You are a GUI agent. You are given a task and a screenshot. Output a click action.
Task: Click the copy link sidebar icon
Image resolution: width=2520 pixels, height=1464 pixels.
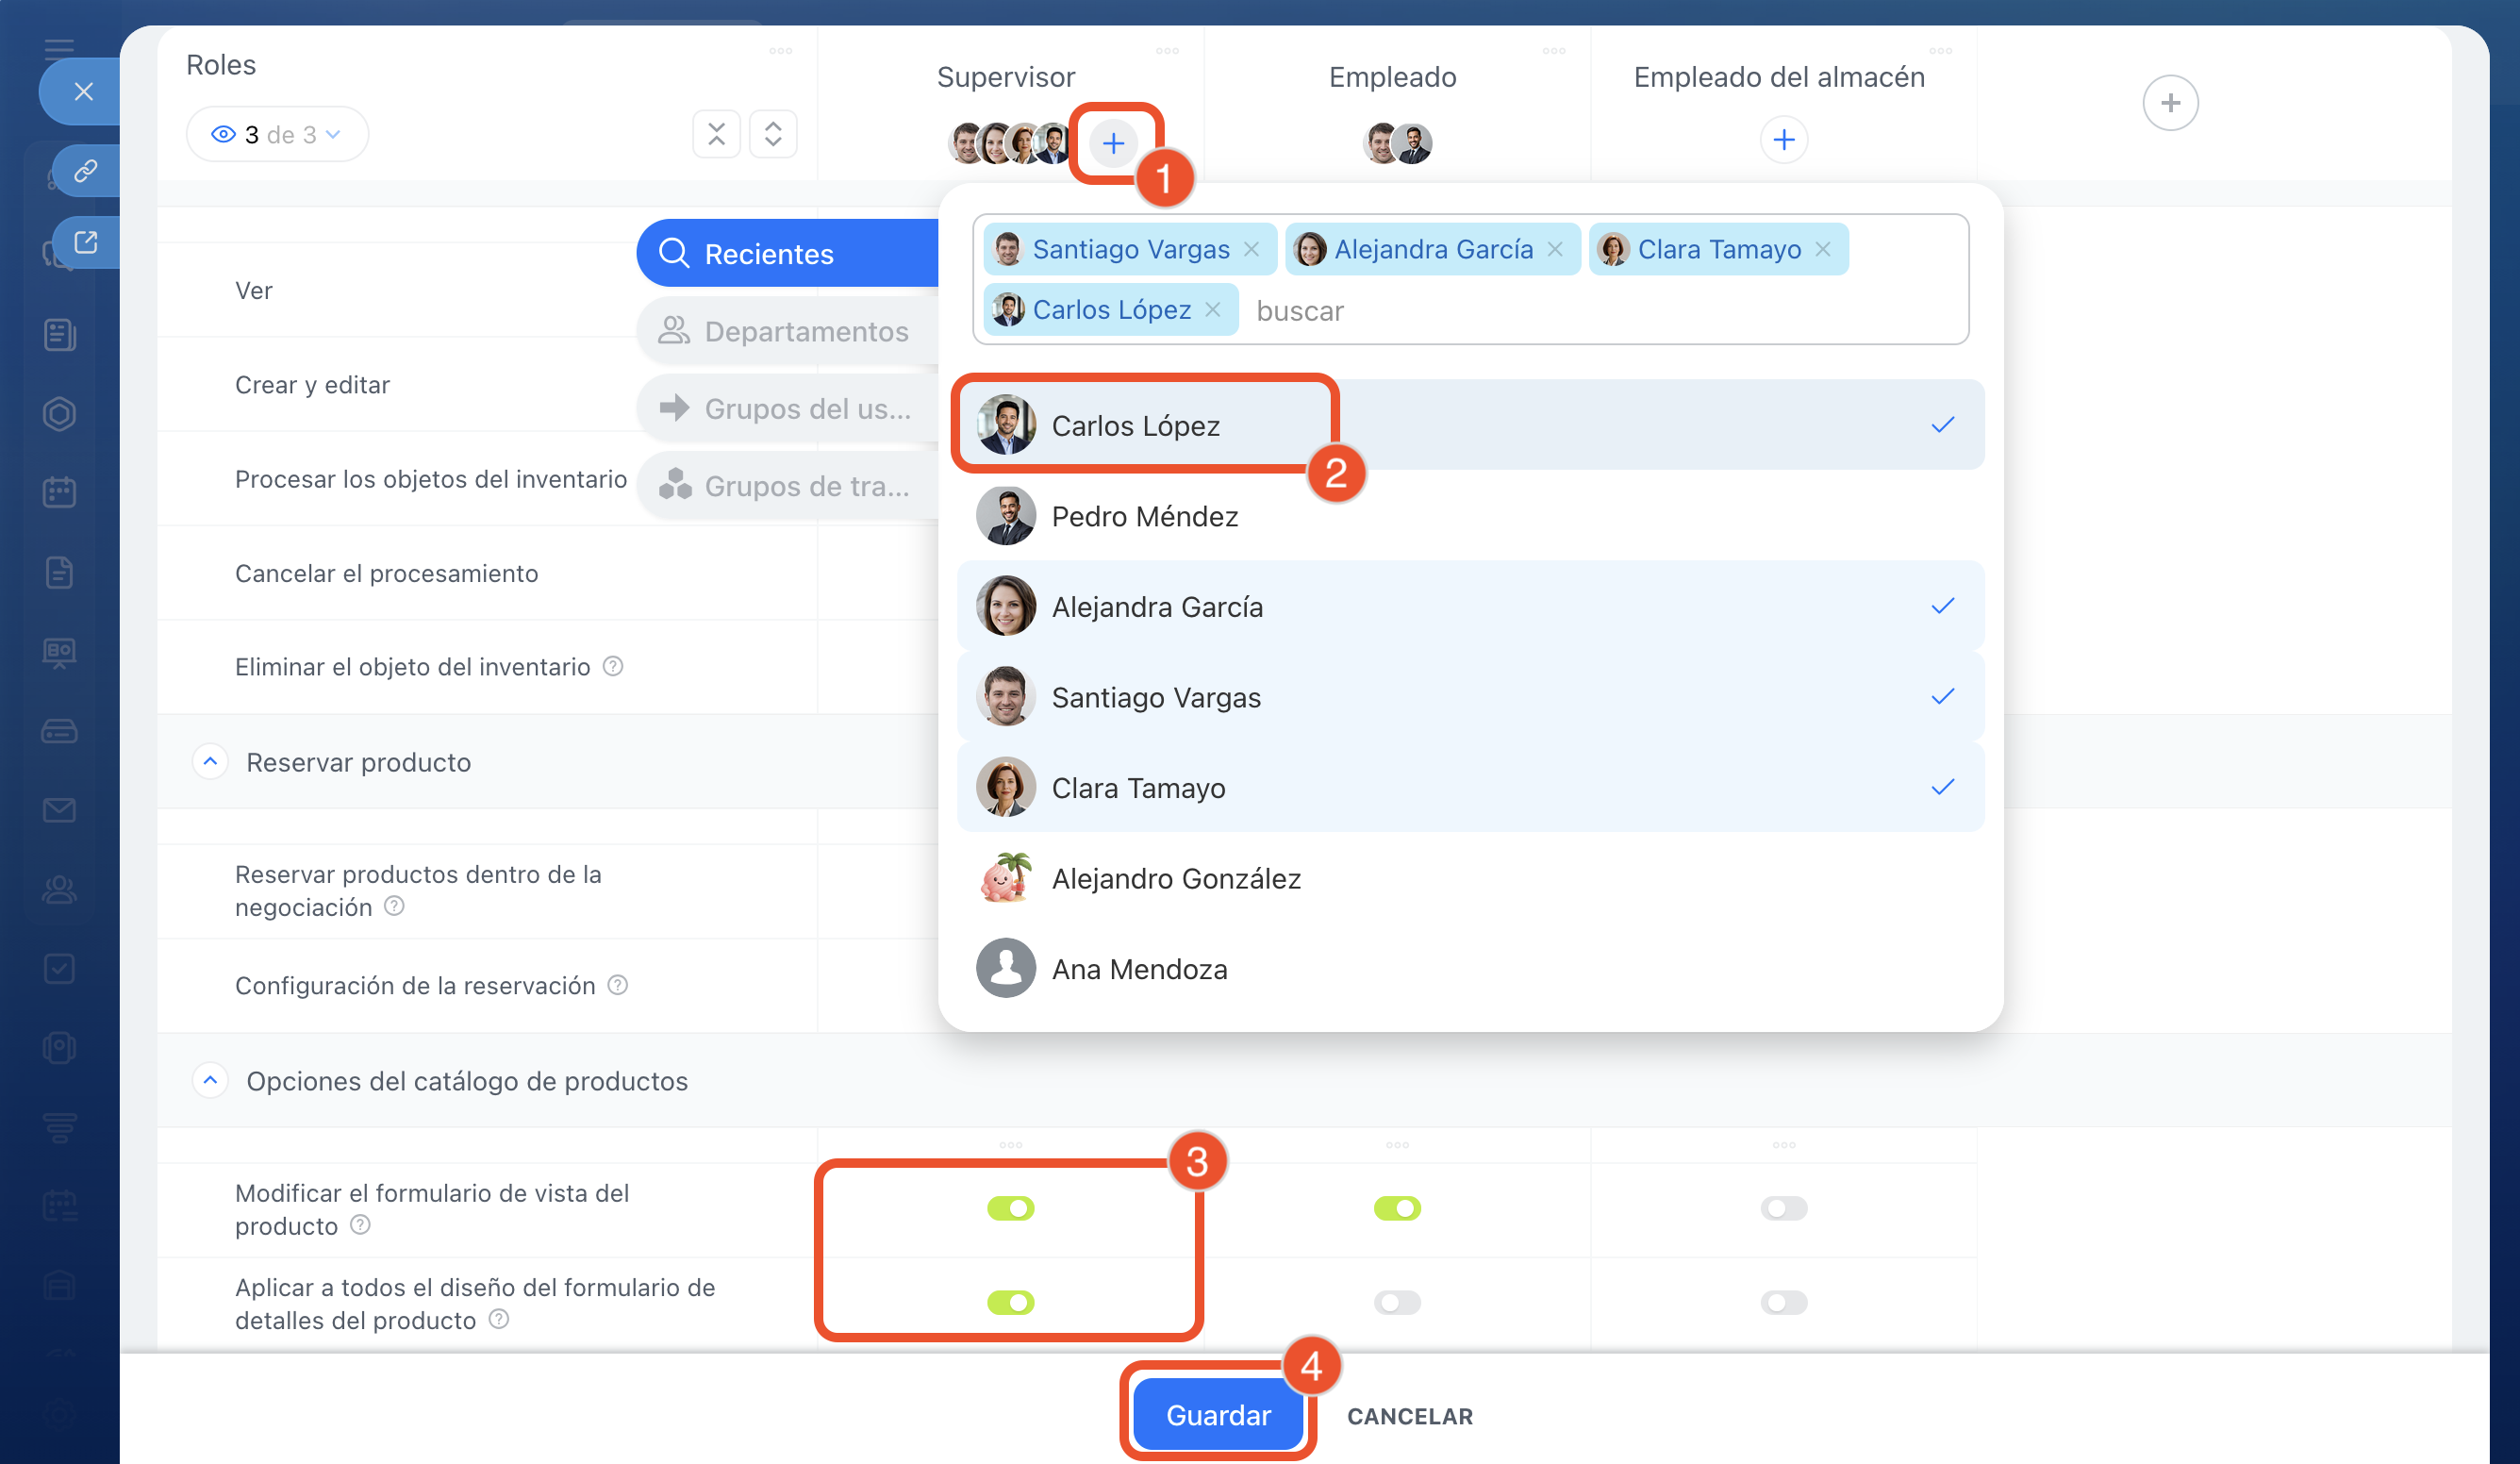pyautogui.click(x=86, y=171)
